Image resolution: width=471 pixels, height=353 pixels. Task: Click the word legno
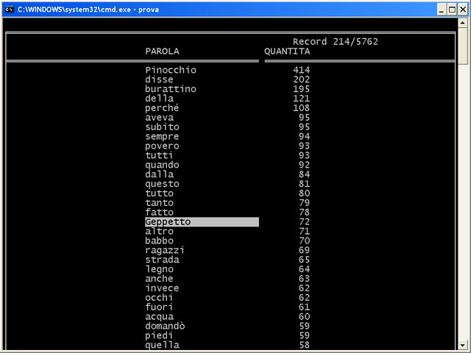coord(159,269)
